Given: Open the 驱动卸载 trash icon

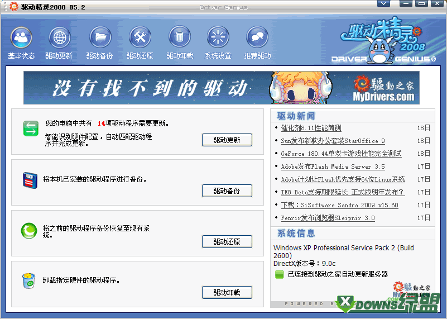Looking at the screenshot, I should [x=180, y=37].
